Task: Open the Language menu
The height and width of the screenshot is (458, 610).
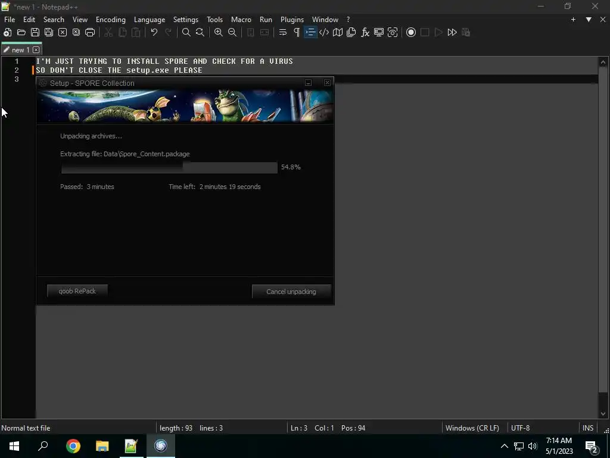Action: 150,20
